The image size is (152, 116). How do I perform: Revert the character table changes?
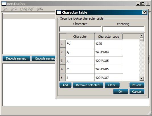click(x=137, y=85)
